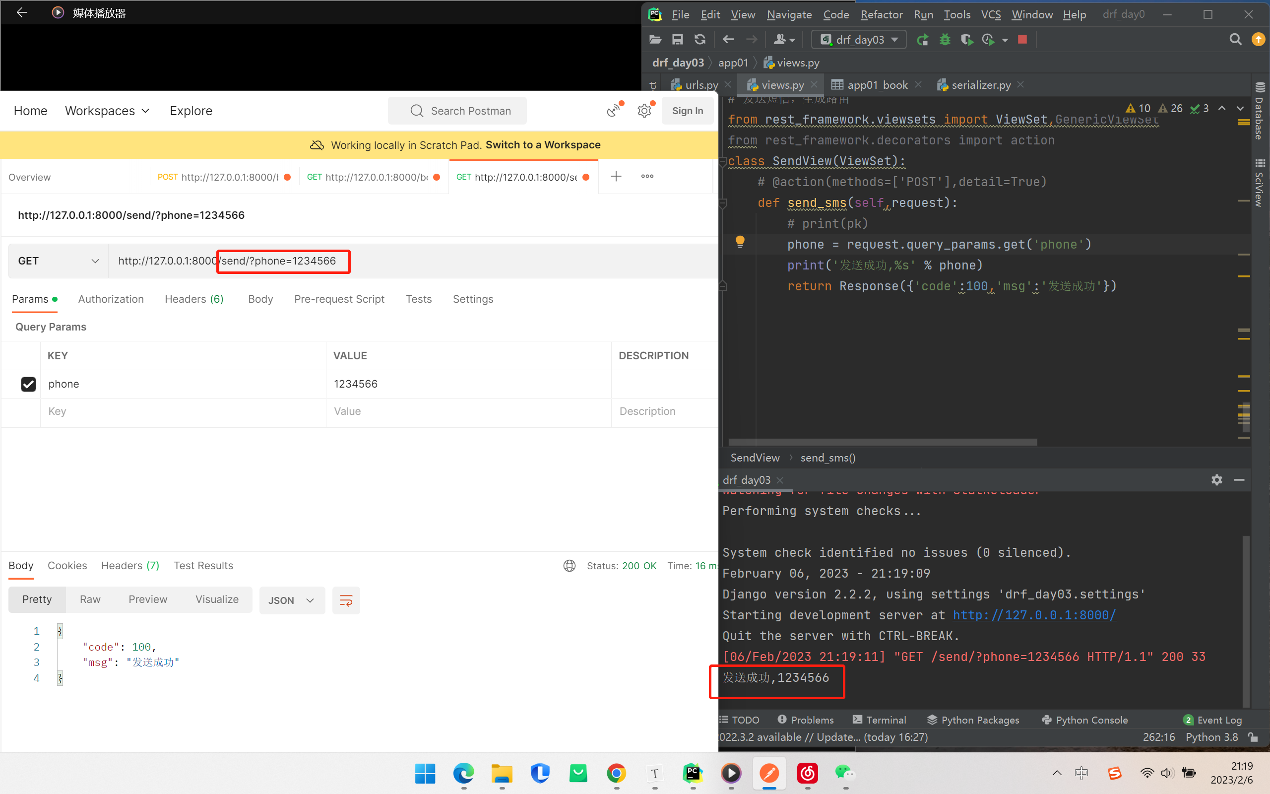Open the Python Console tool window
1270x794 pixels.
pos(1085,720)
